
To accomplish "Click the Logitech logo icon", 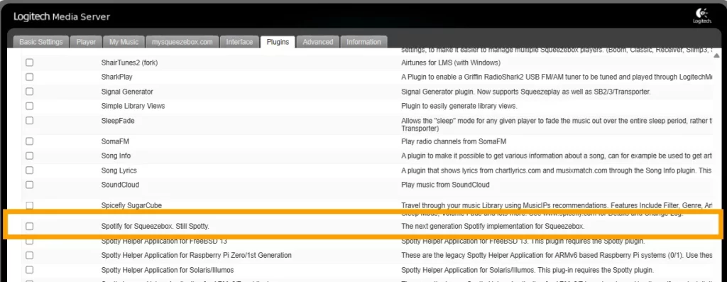I will click(x=702, y=16).
